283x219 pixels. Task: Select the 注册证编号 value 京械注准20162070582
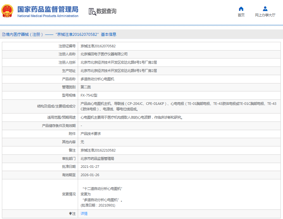98,46
